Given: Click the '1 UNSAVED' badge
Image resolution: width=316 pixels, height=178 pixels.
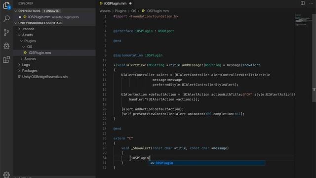Looking at the screenshot, I should (x=51, y=11).
